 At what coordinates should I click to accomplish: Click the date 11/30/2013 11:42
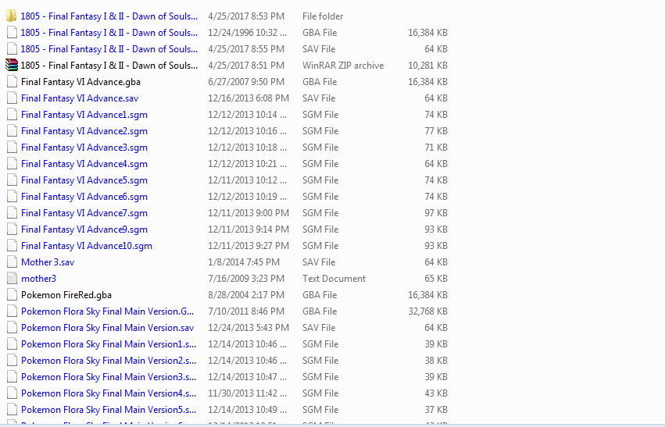tap(247, 393)
